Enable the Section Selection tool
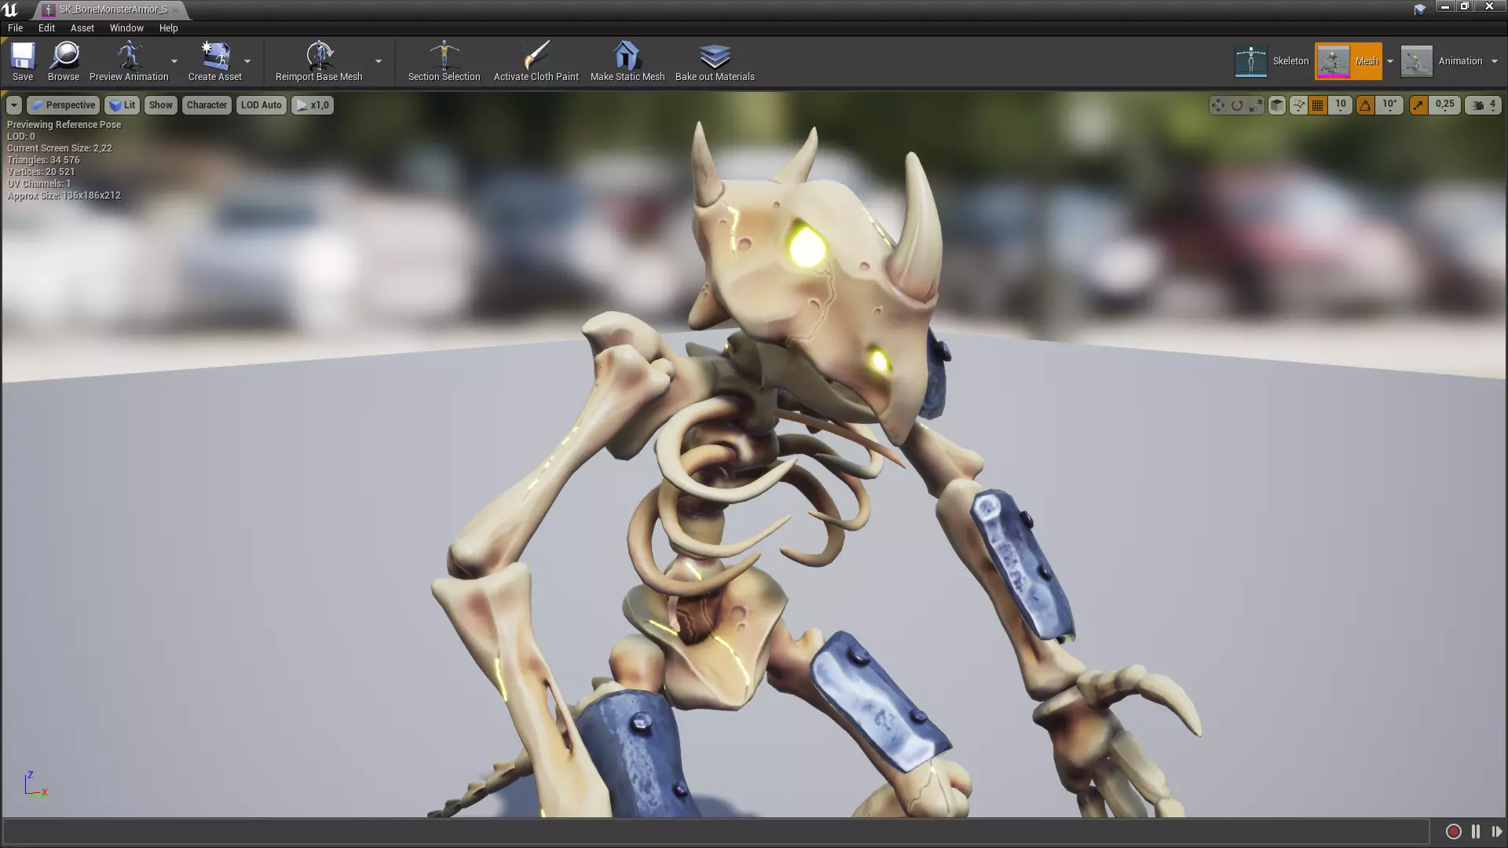This screenshot has width=1508, height=848. click(x=444, y=61)
